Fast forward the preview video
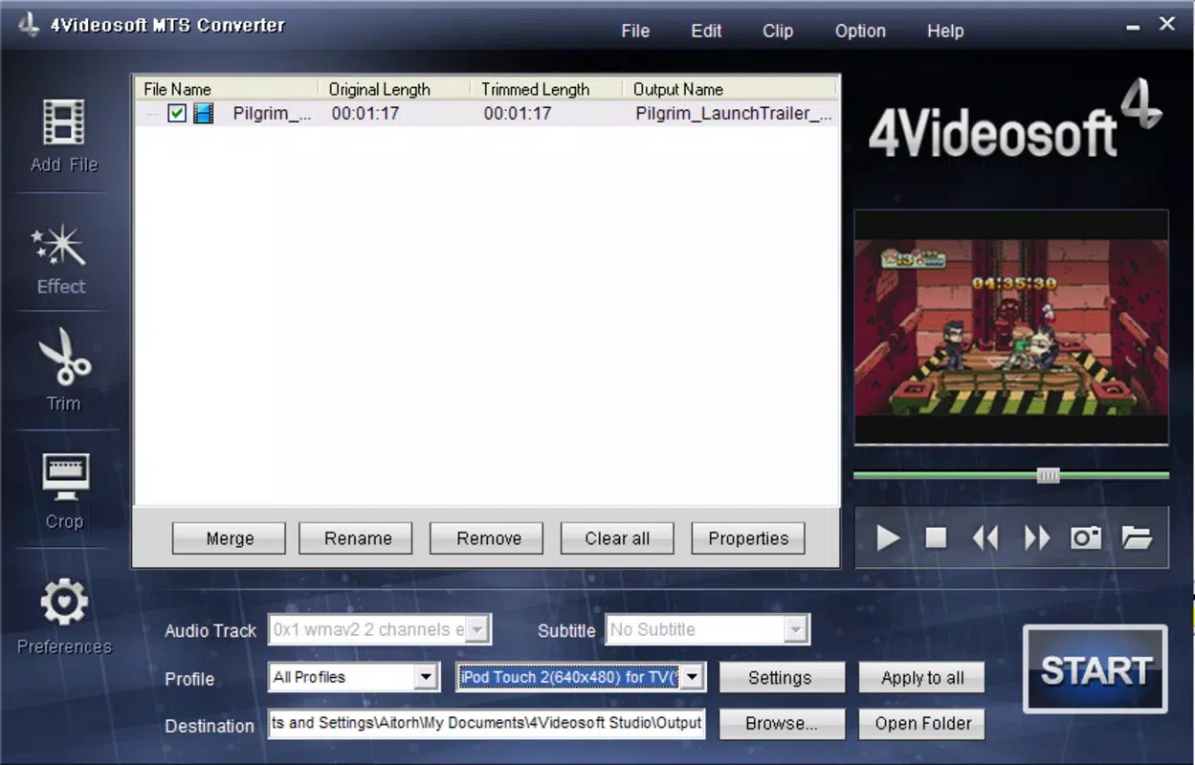This screenshot has height=765, width=1195. [x=1037, y=538]
